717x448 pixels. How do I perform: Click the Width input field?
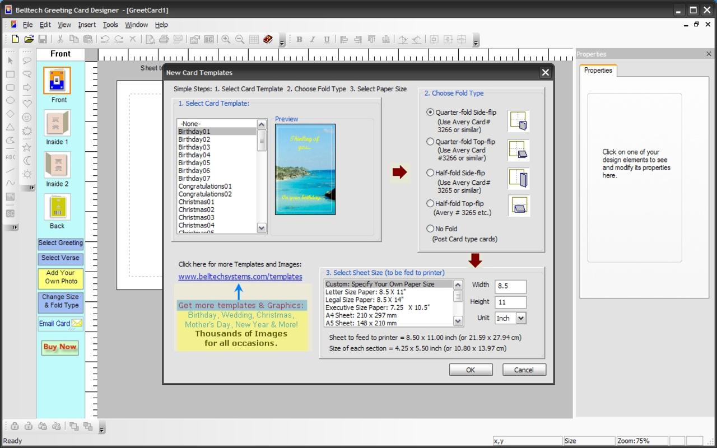click(510, 286)
